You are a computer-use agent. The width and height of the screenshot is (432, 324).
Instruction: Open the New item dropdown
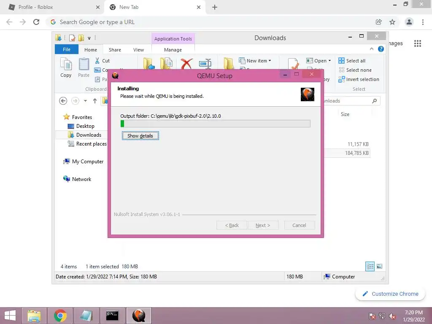coord(255,61)
